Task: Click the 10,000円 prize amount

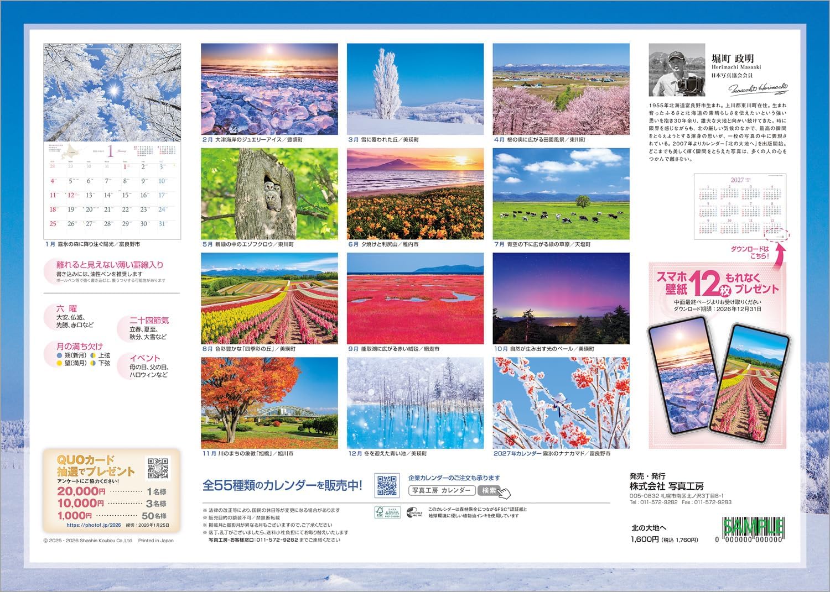Action: point(81,504)
